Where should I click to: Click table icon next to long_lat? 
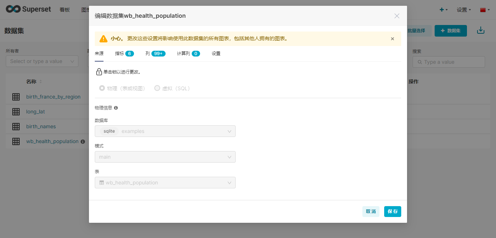(16, 112)
